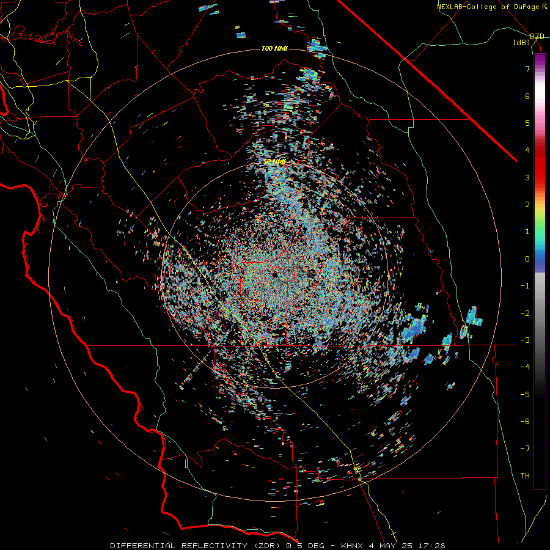This screenshot has height=550, width=550.
Task: Click the 1 dB scale label
Action: point(527,232)
